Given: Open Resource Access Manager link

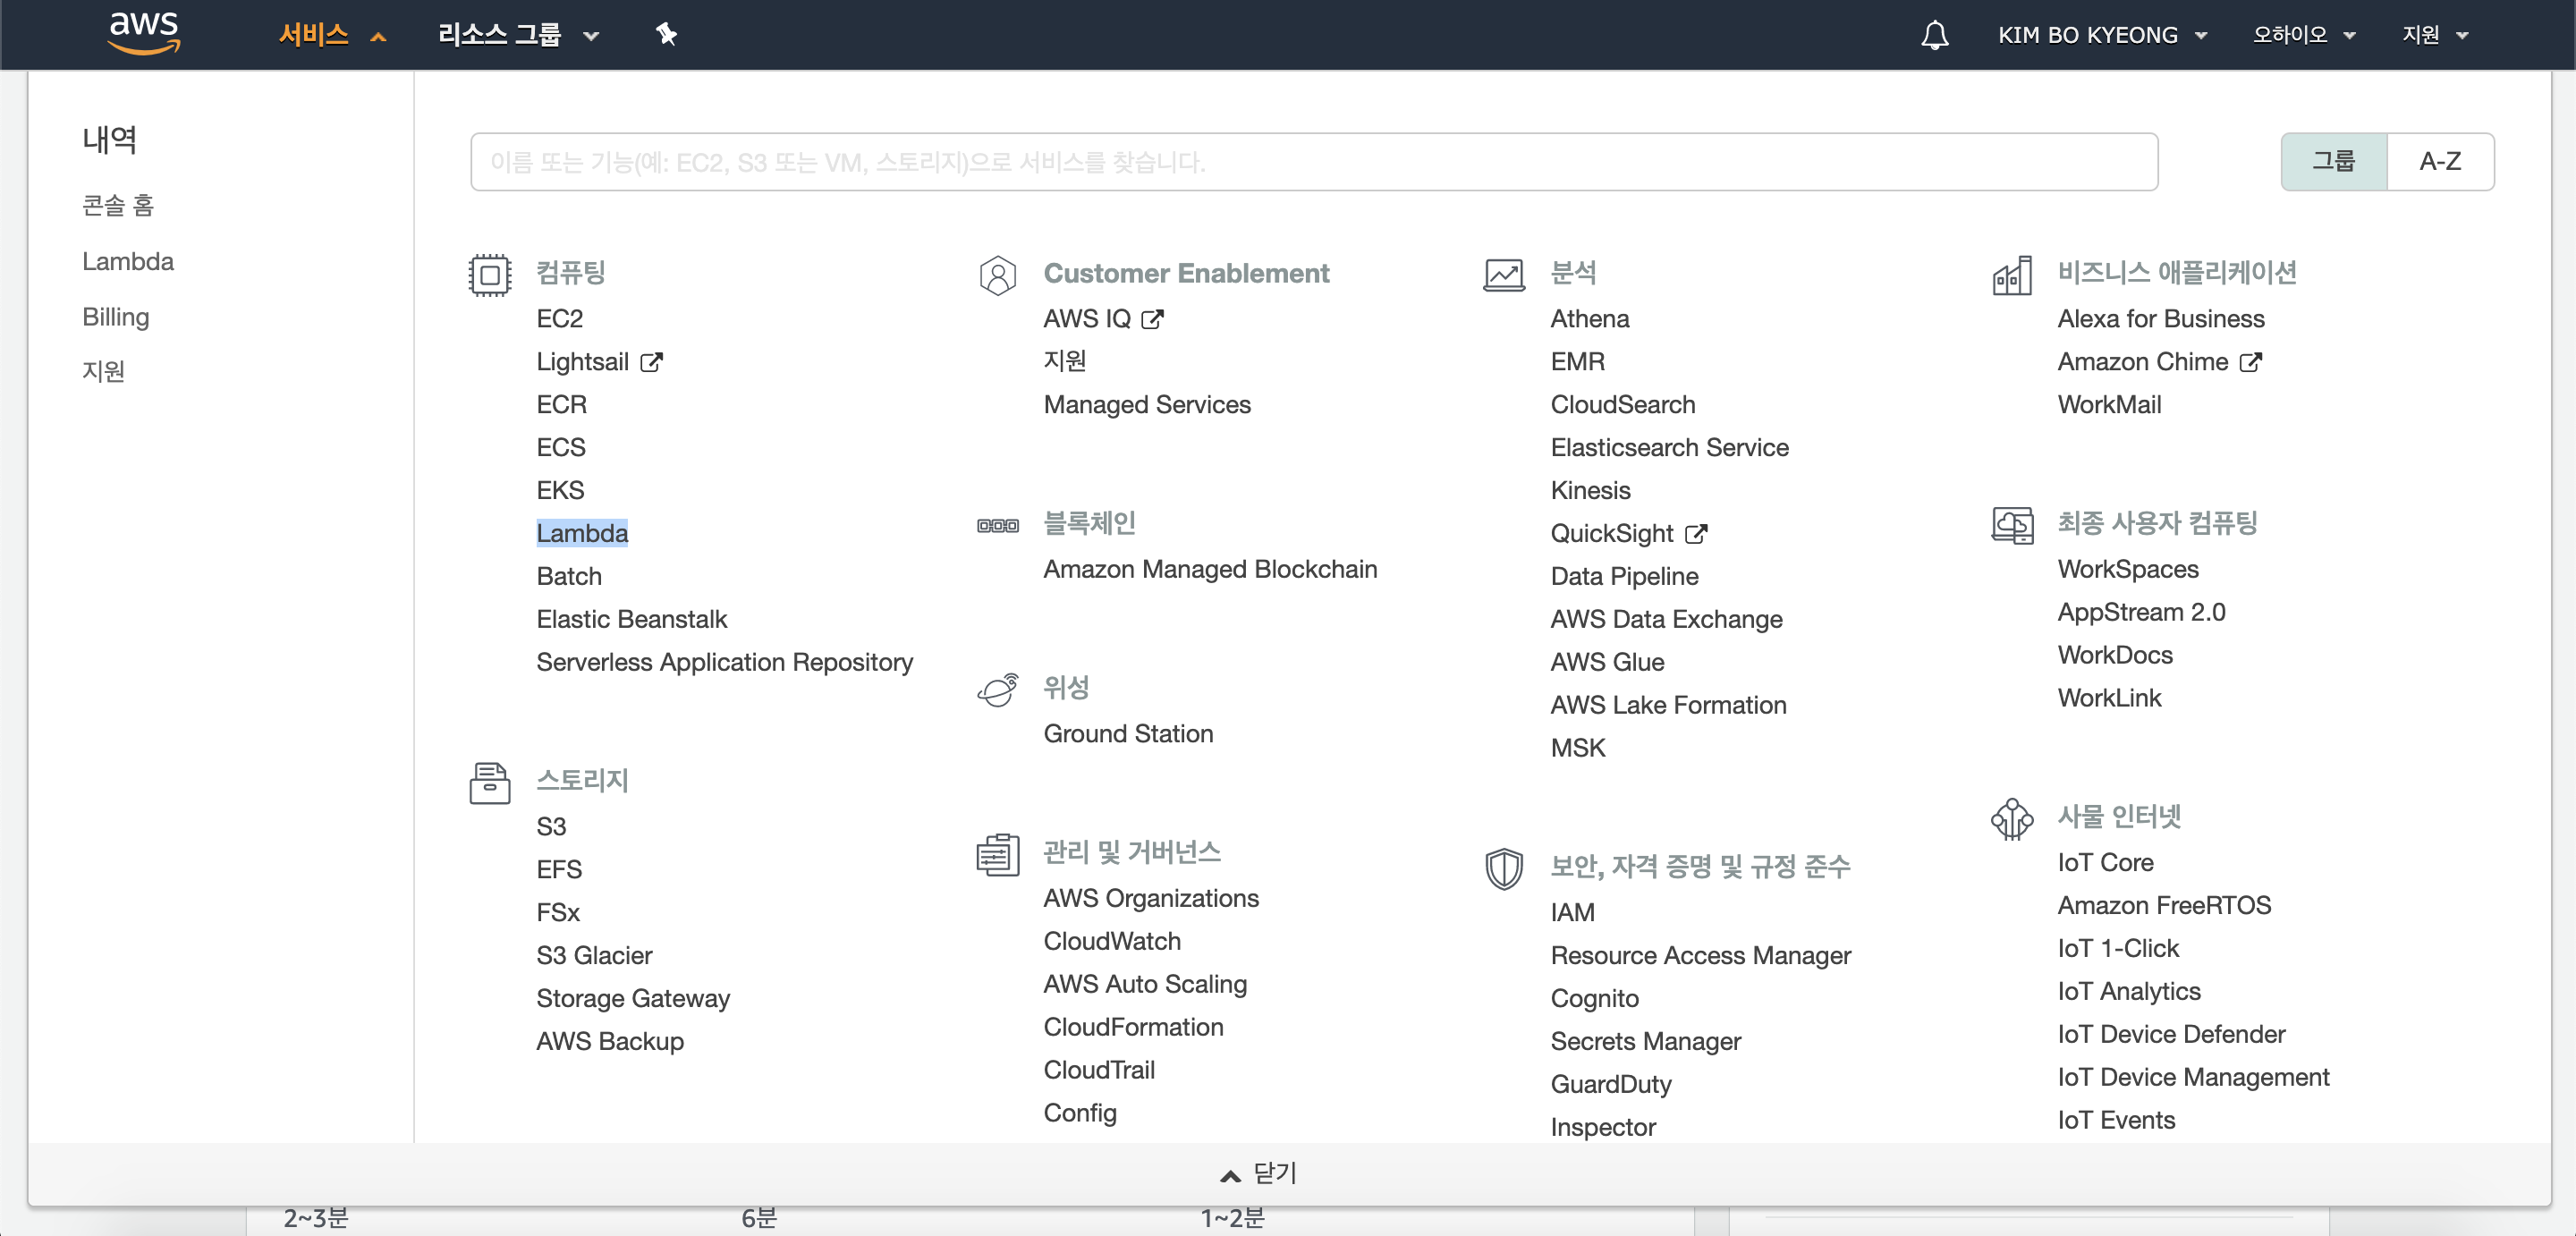Looking at the screenshot, I should 1700,956.
